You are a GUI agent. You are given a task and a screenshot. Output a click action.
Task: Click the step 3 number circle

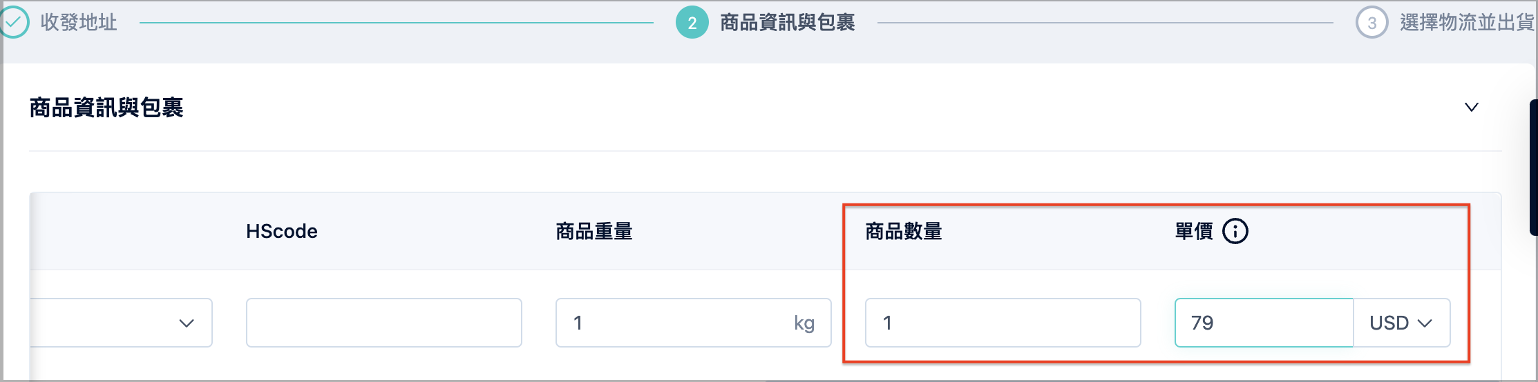tap(1371, 22)
